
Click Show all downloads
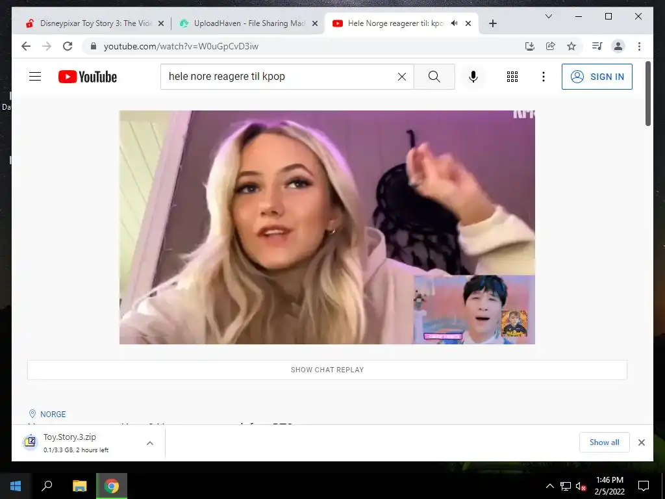point(605,442)
